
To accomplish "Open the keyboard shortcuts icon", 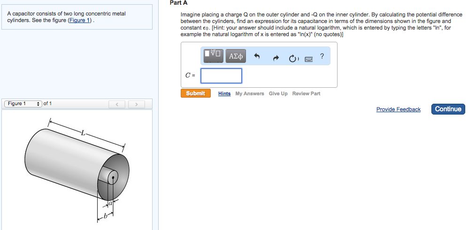I will click(x=309, y=59).
